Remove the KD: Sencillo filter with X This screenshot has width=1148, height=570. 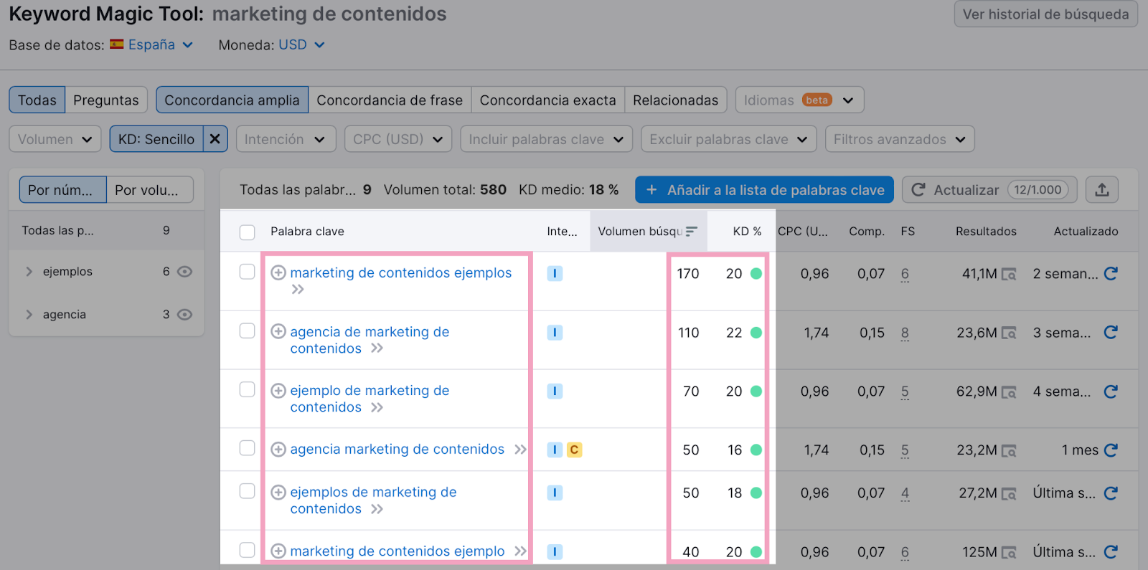click(x=215, y=139)
